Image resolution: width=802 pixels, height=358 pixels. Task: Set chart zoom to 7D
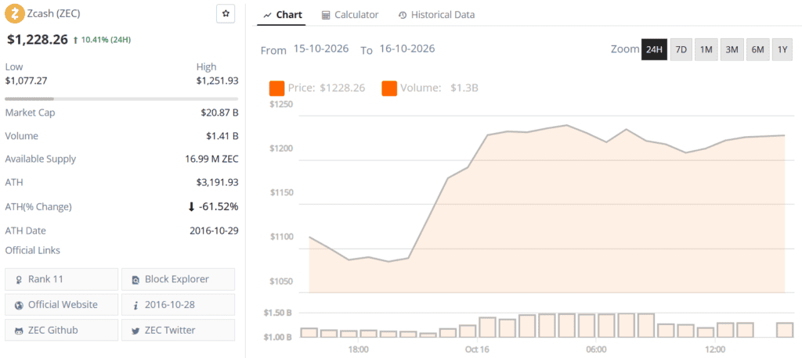(681, 49)
